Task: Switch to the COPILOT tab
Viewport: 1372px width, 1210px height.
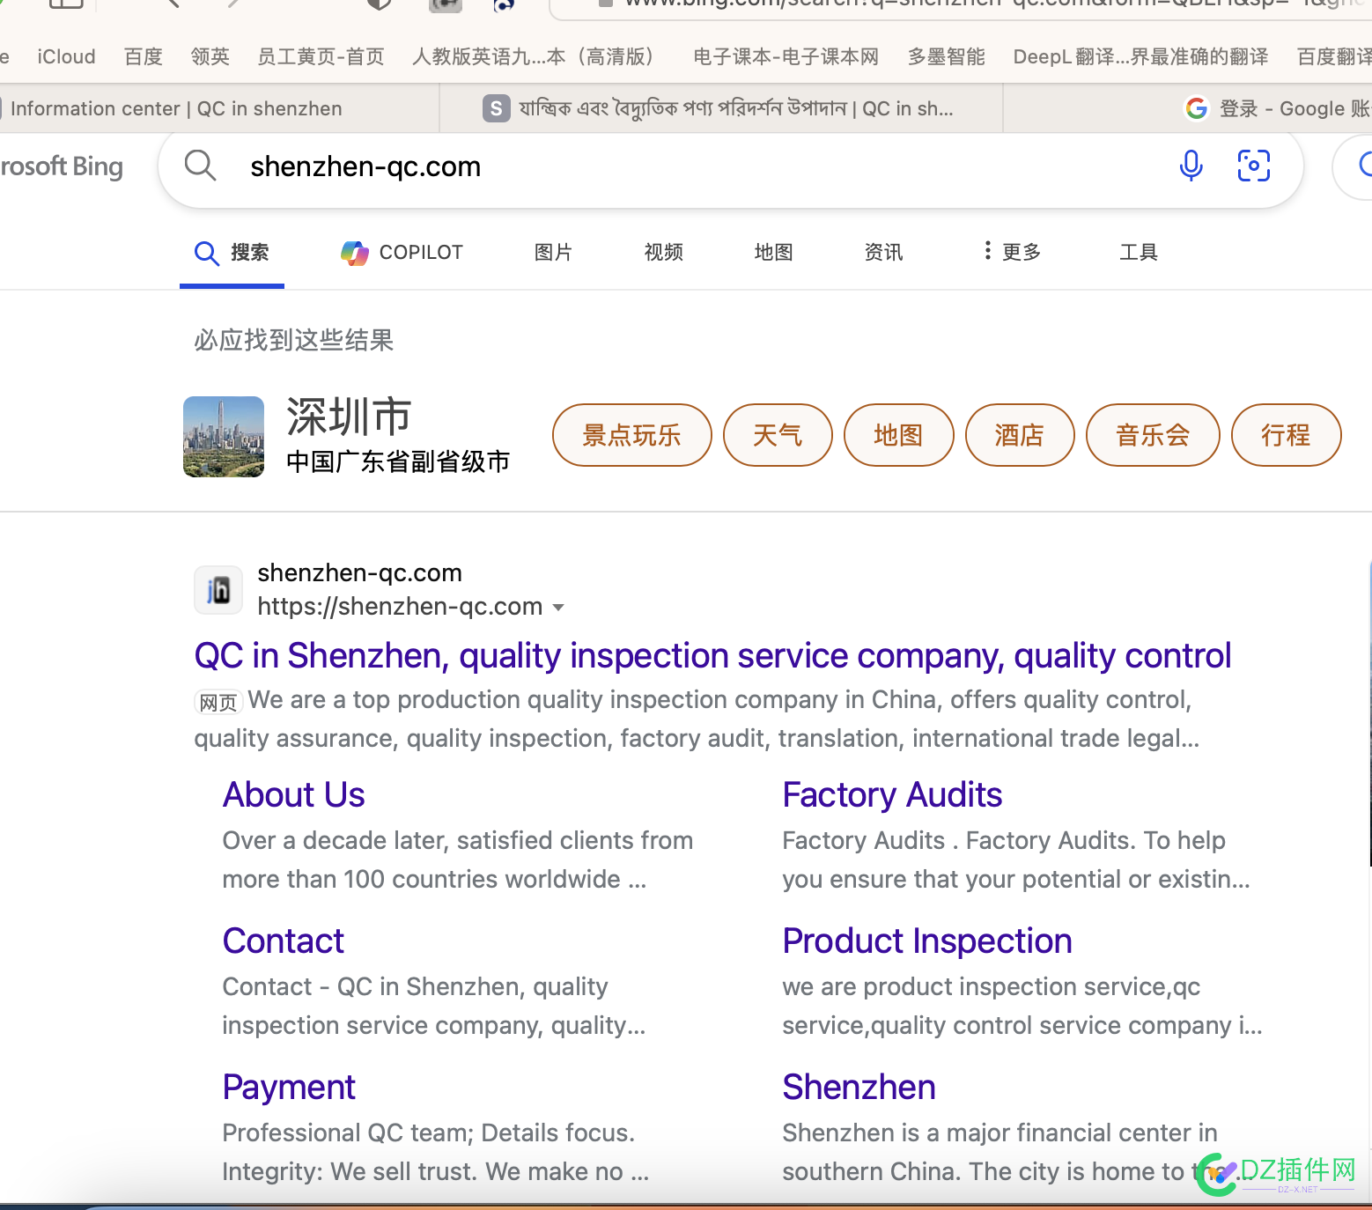Action: pyautogui.click(x=402, y=253)
